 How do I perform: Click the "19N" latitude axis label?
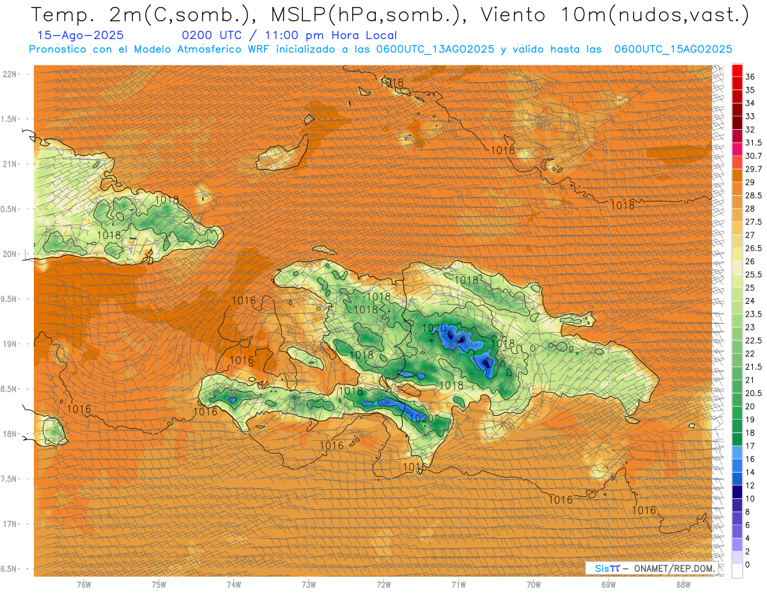tap(10, 344)
